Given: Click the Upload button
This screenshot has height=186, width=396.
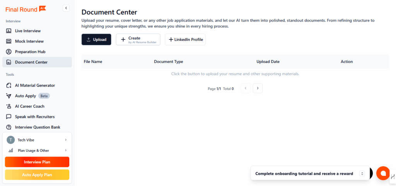Looking at the screenshot, I should [96, 39].
